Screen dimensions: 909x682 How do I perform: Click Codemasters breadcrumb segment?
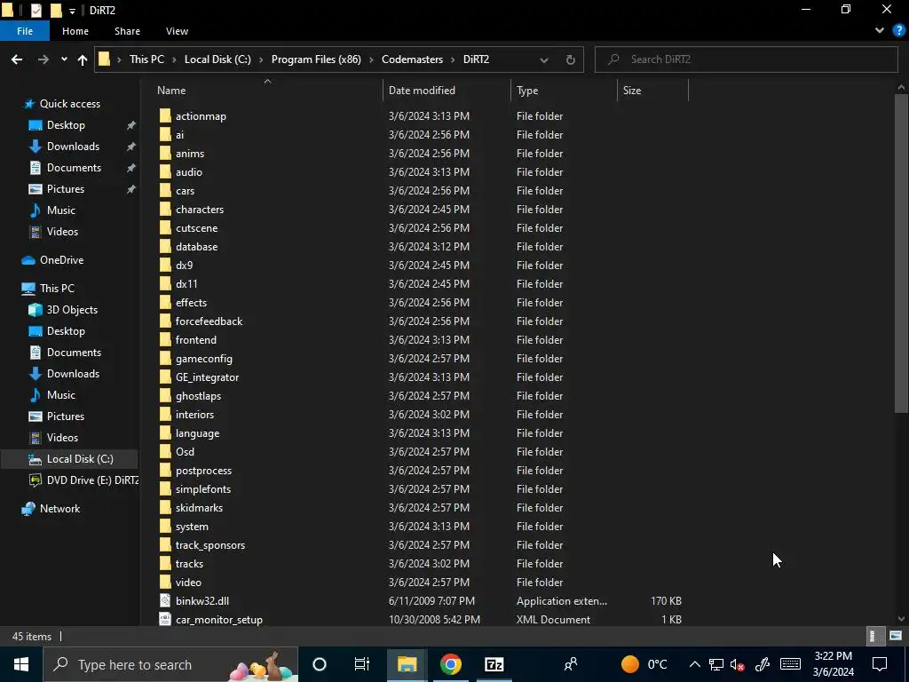coord(412,59)
